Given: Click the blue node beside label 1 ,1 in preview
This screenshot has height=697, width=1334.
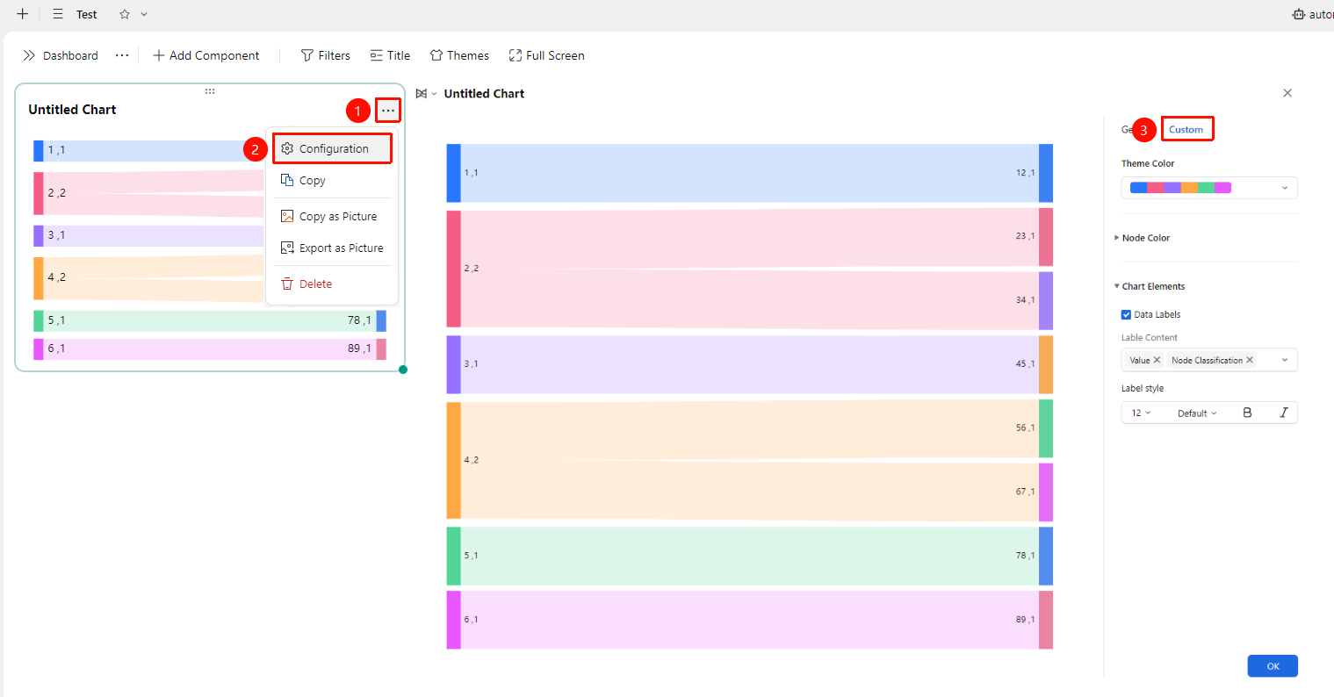Looking at the screenshot, I should [453, 173].
